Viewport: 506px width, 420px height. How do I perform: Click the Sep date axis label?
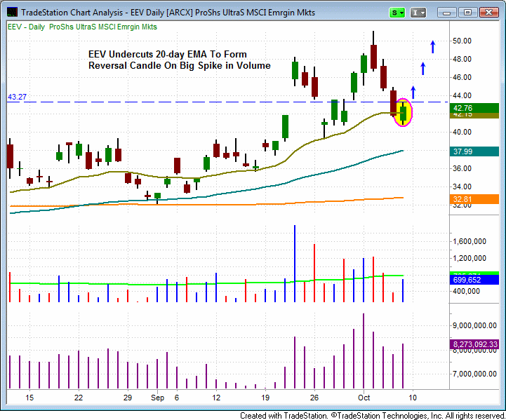(157, 398)
